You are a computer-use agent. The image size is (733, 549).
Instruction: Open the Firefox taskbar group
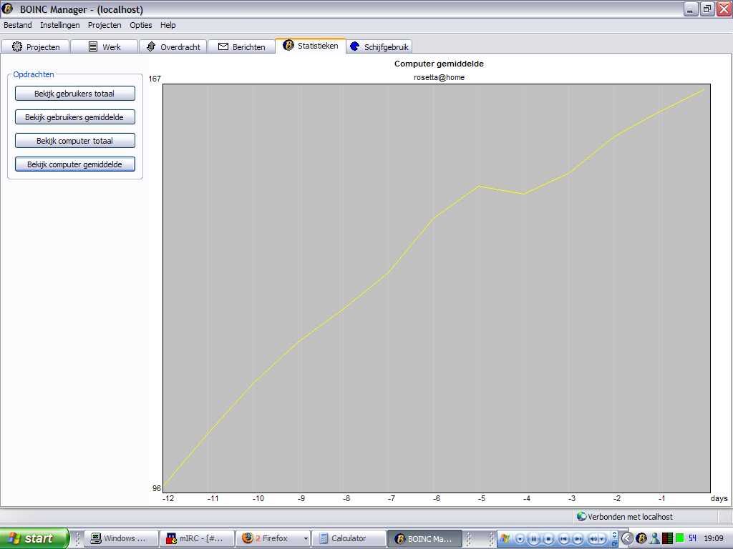pos(273,538)
